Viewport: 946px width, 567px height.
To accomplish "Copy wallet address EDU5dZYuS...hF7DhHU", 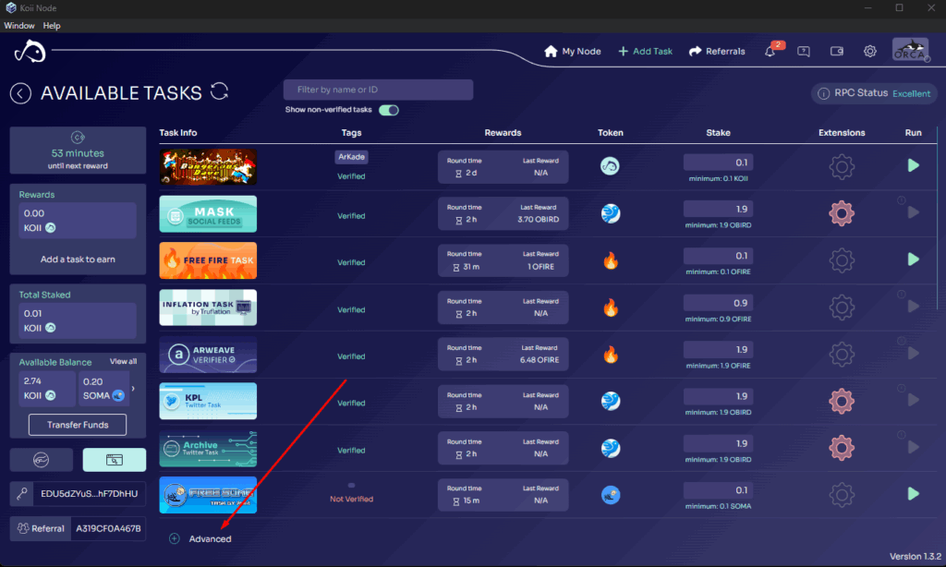I will pyautogui.click(x=90, y=493).
